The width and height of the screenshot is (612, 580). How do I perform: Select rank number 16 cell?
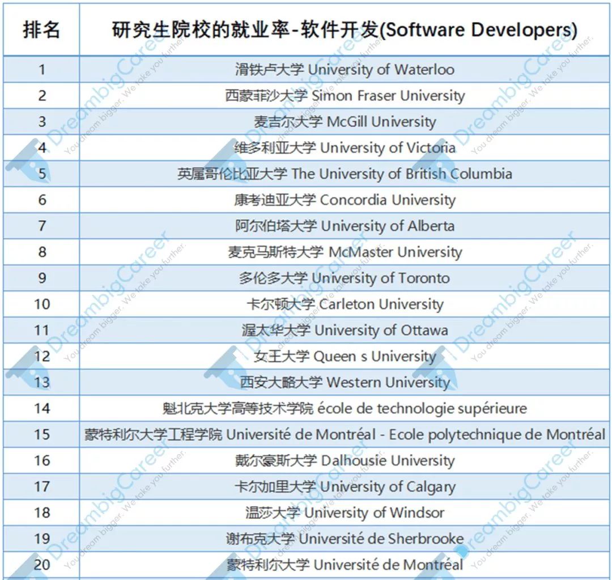[x=42, y=460]
